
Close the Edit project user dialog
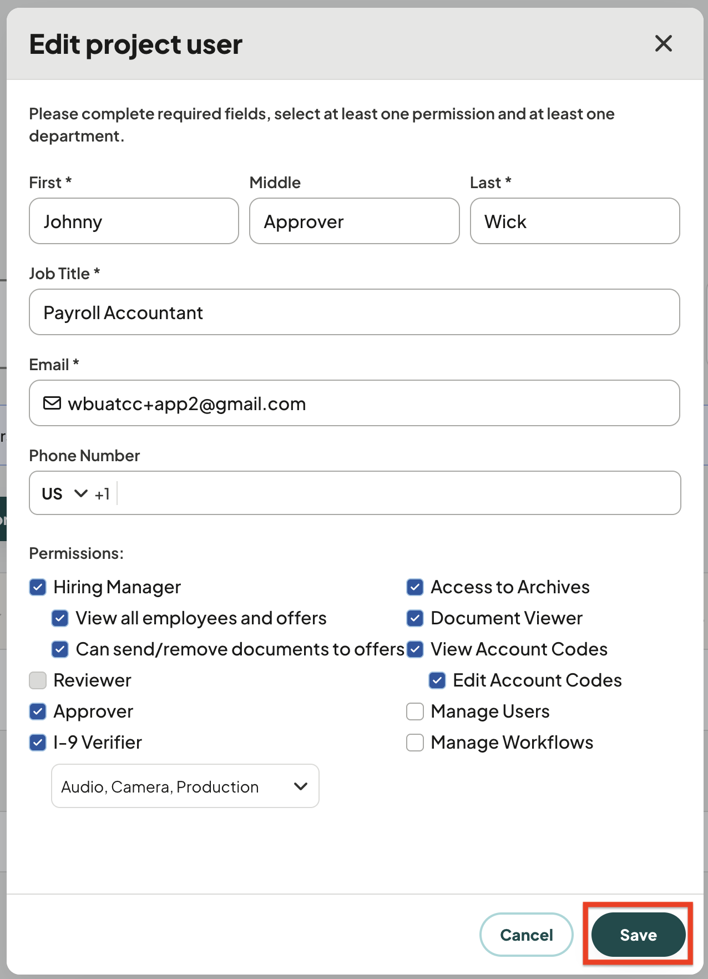coord(663,43)
